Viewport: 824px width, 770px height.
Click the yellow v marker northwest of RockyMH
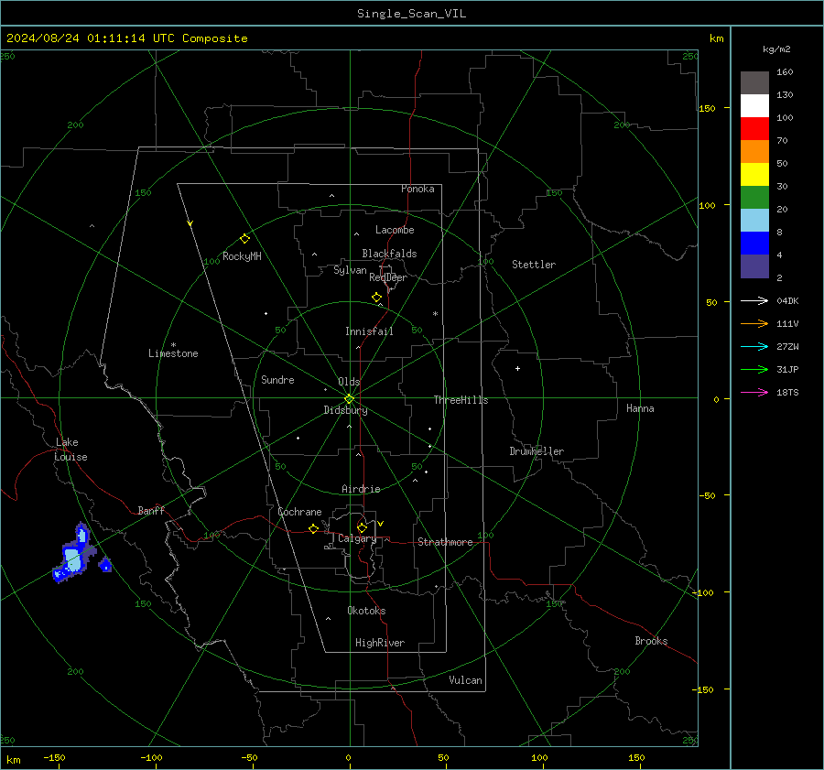tap(190, 223)
